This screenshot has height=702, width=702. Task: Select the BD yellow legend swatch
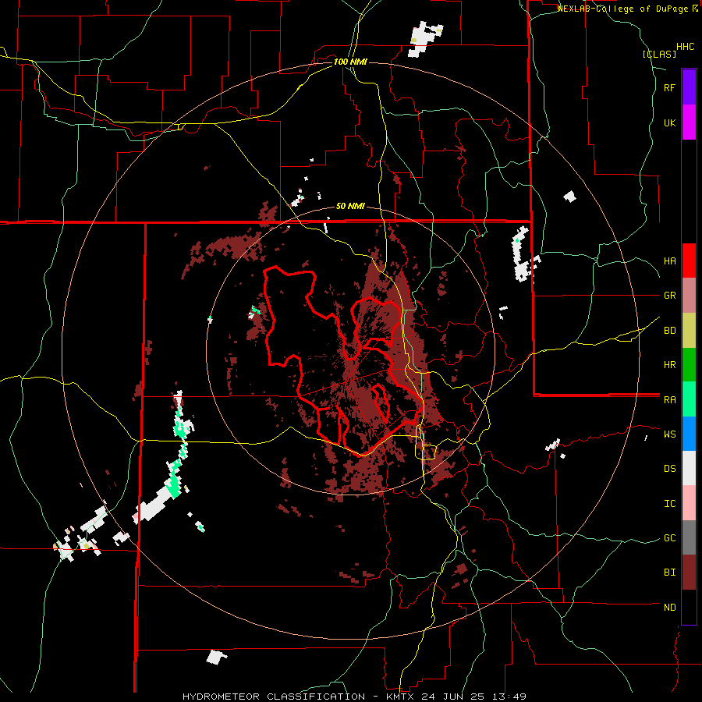click(689, 331)
